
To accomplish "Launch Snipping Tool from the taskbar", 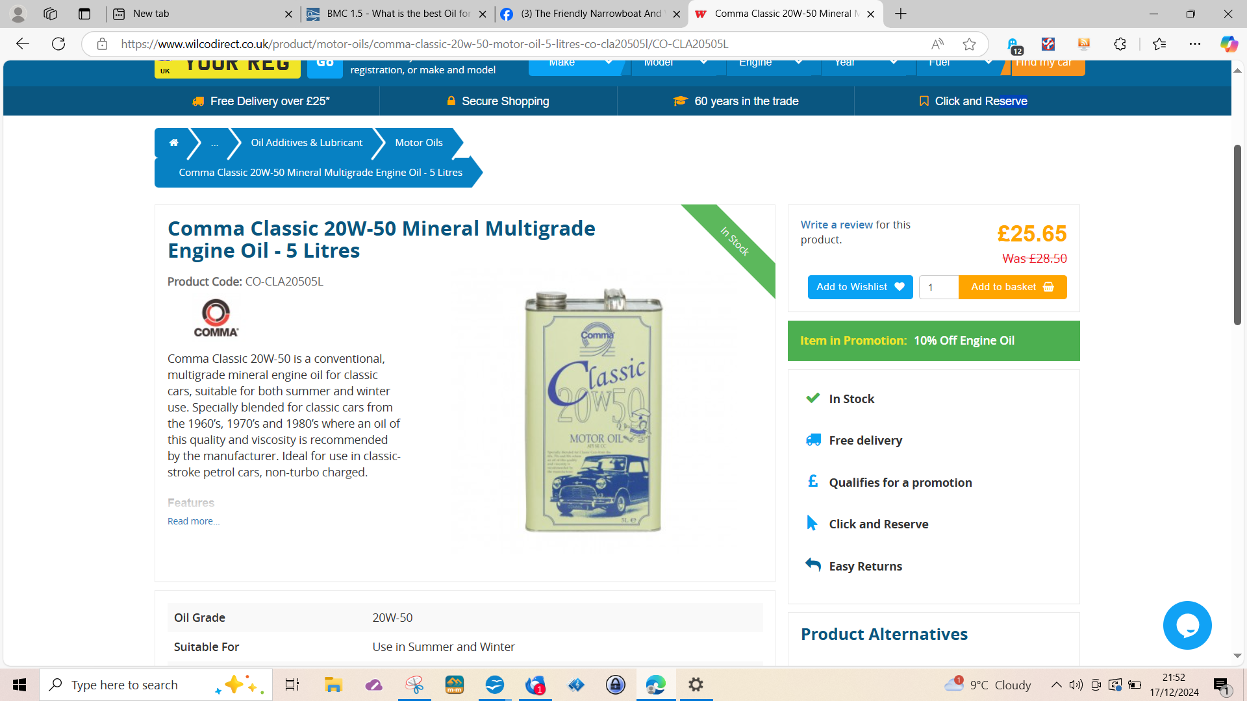I will (414, 685).
